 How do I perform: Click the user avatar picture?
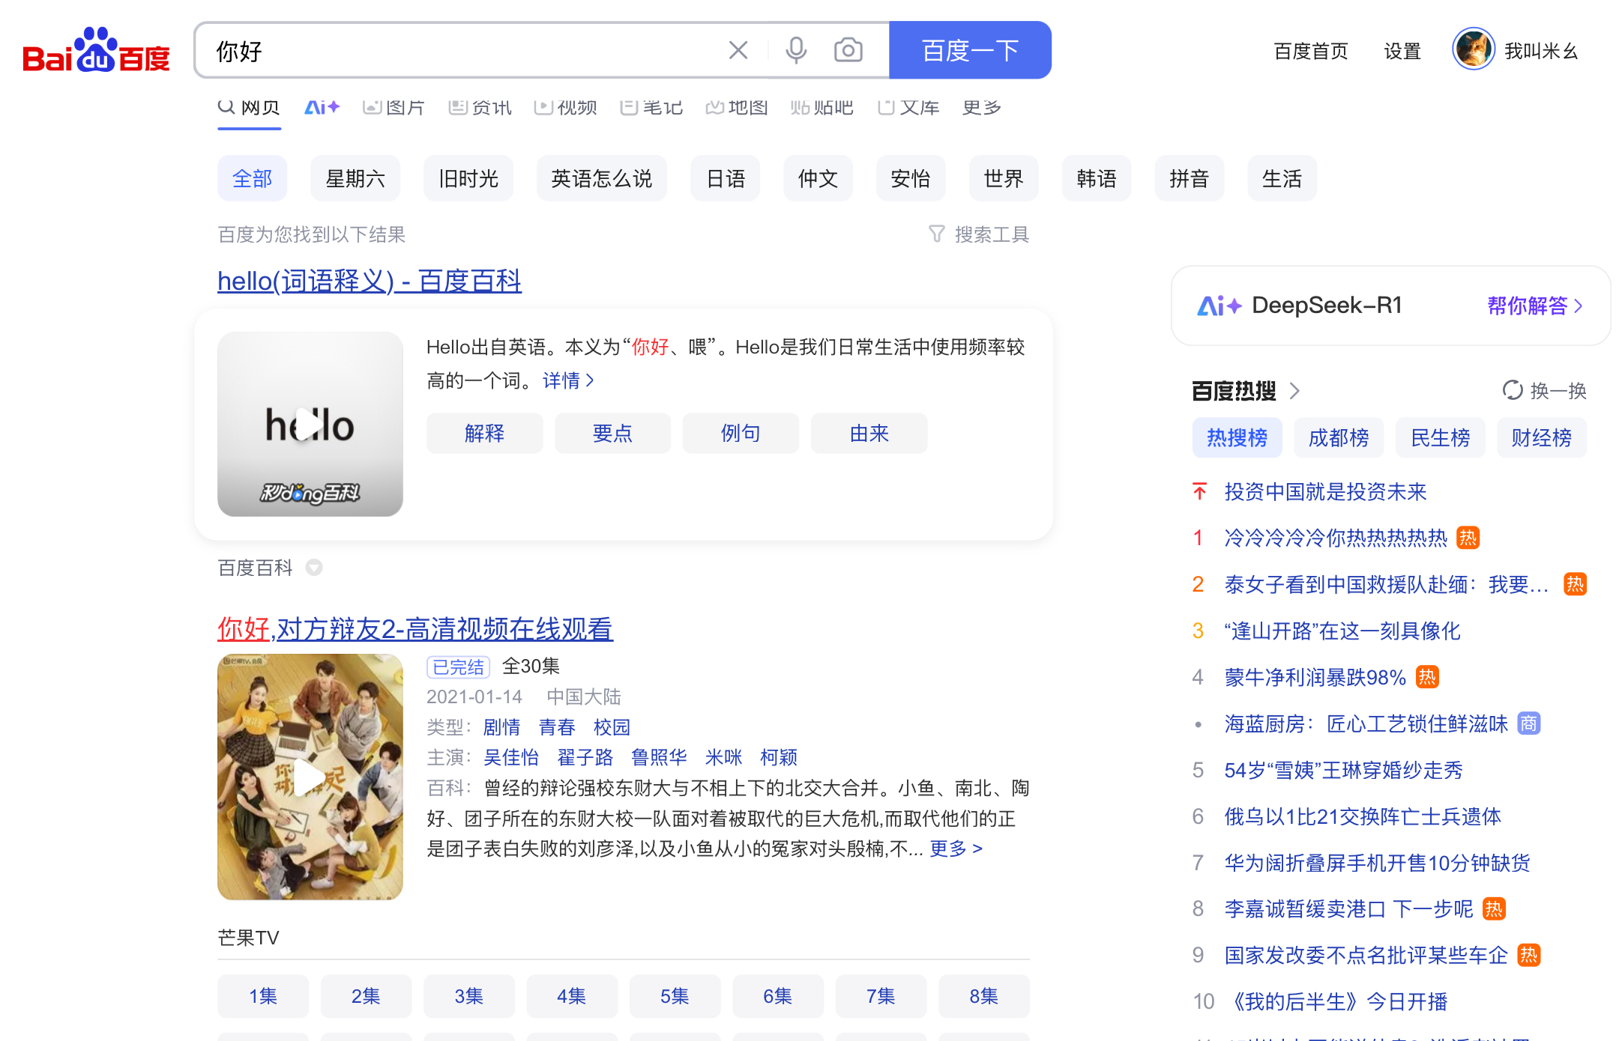click(x=1473, y=50)
